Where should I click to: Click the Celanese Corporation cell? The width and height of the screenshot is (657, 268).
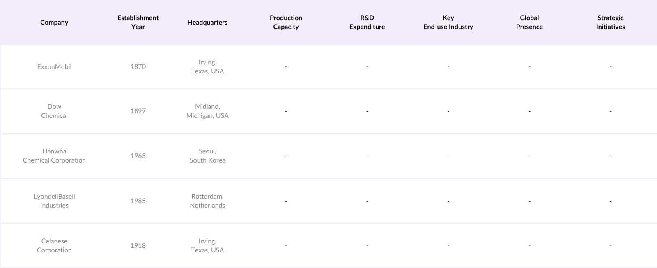click(x=54, y=246)
